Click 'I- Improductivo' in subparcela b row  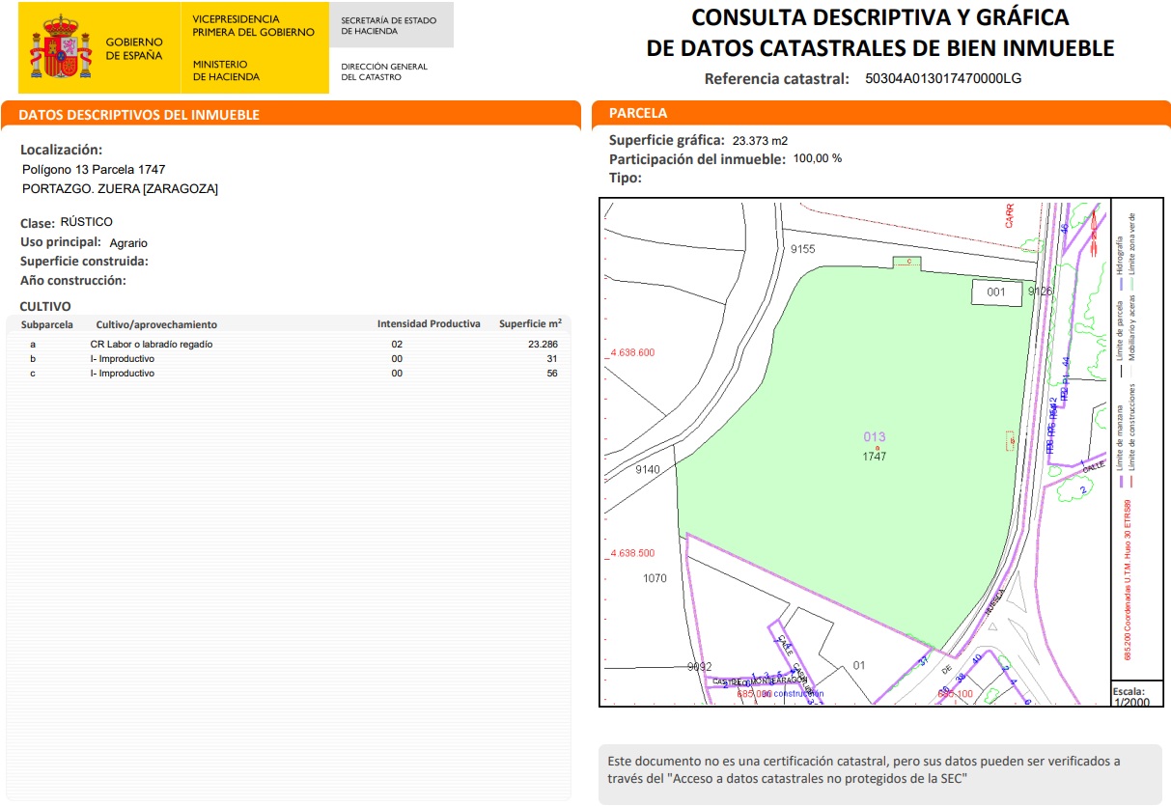click(x=122, y=358)
